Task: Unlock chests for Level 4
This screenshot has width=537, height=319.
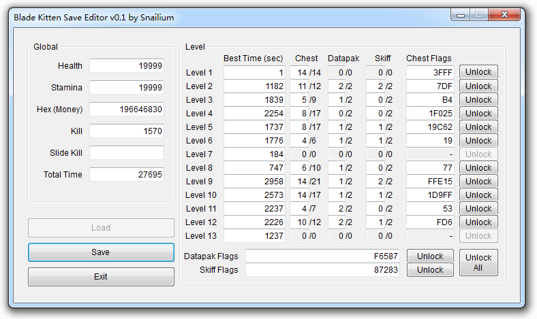Action: click(478, 114)
